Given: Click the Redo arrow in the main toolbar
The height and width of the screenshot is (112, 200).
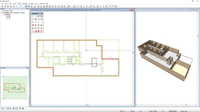Looking at the screenshot, I should click(x=21, y=6).
